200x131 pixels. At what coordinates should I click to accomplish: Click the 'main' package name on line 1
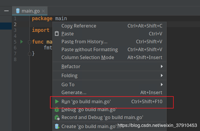coord(61,19)
